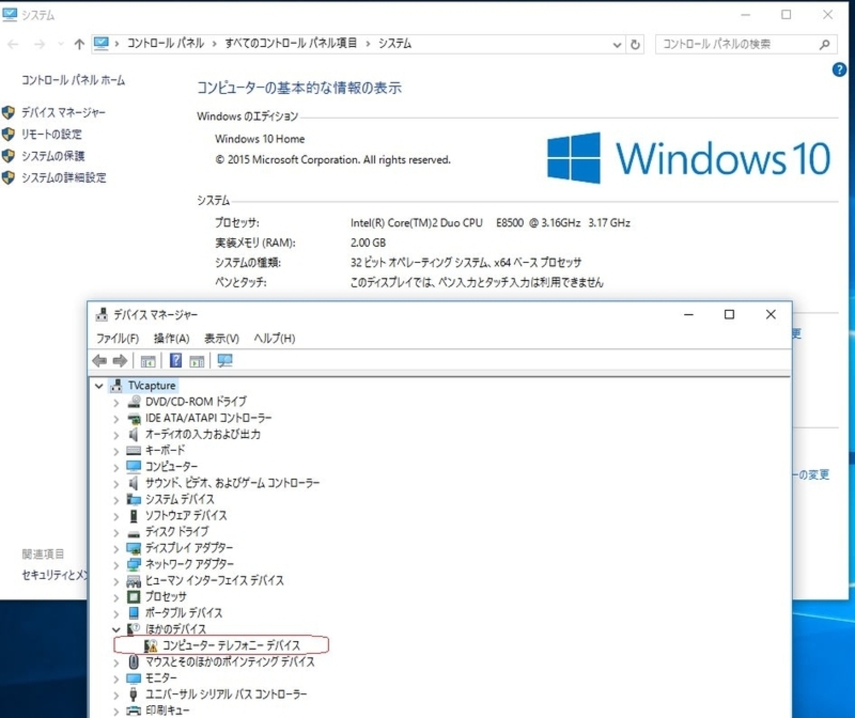Select the 印刷キュー tree item
This screenshot has height=718, width=855.
pos(167,710)
